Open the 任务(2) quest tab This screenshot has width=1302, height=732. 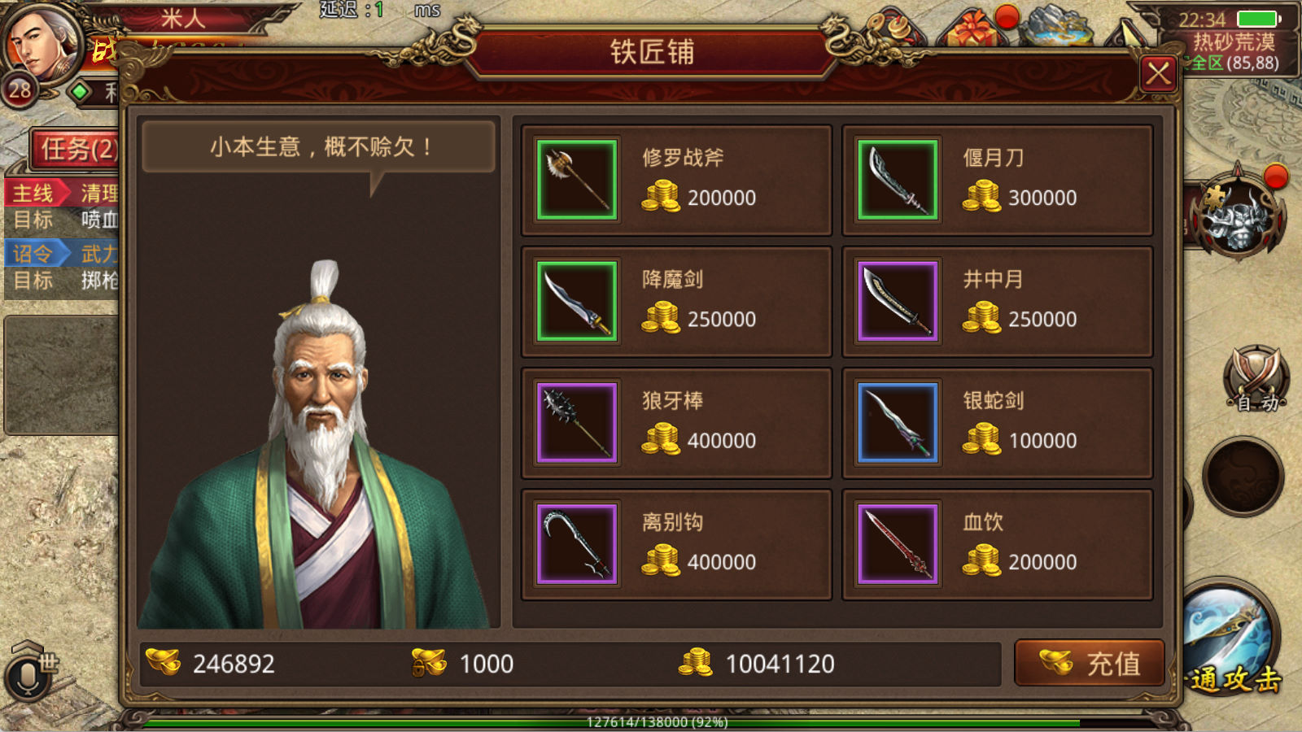(76, 149)
